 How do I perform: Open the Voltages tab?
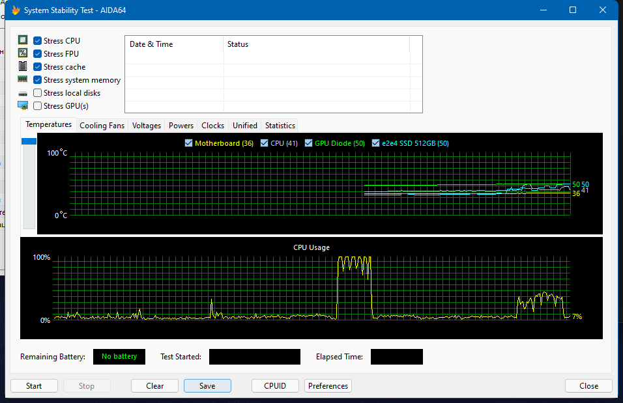point(146,126)
